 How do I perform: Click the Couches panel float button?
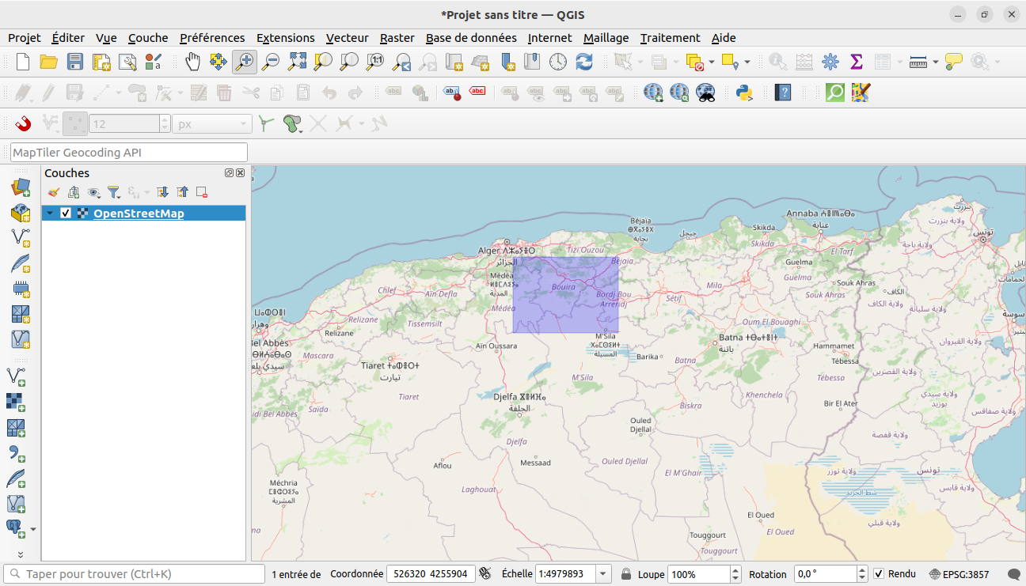pos(230,173)
